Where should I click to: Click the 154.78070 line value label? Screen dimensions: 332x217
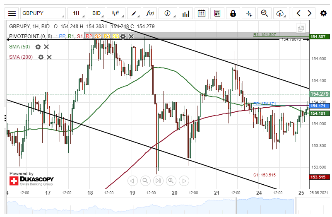click(291, 39)
